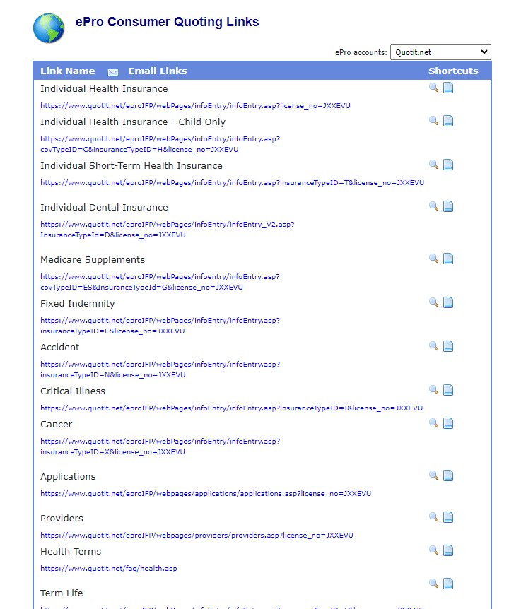Click the 'Health Terms' title

click(x=71, y=552)
